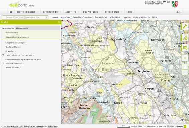Clear the address search field with X

coord(46,17)
